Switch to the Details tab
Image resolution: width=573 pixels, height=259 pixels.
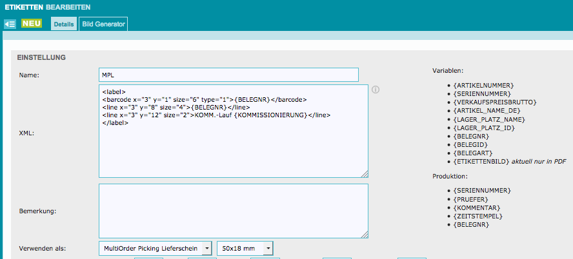[x=63, y=24]
